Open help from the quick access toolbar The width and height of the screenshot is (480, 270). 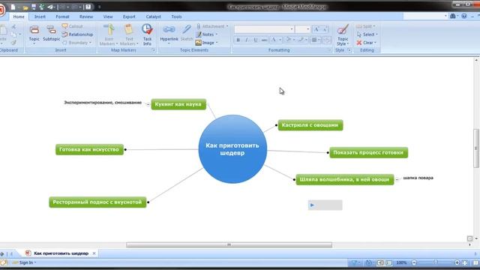point(88,7)
